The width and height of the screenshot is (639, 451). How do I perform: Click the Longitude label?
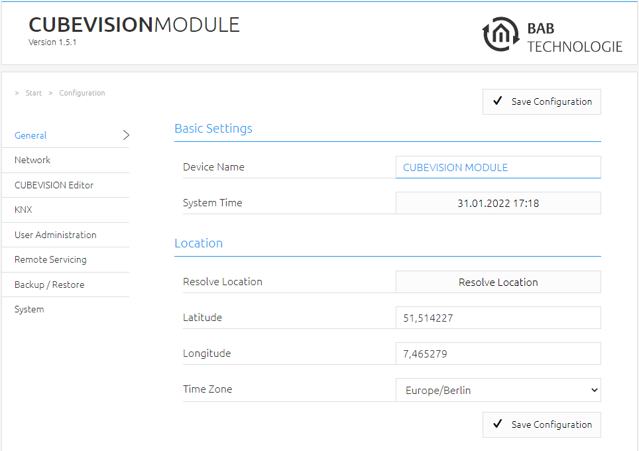(207, 353)
